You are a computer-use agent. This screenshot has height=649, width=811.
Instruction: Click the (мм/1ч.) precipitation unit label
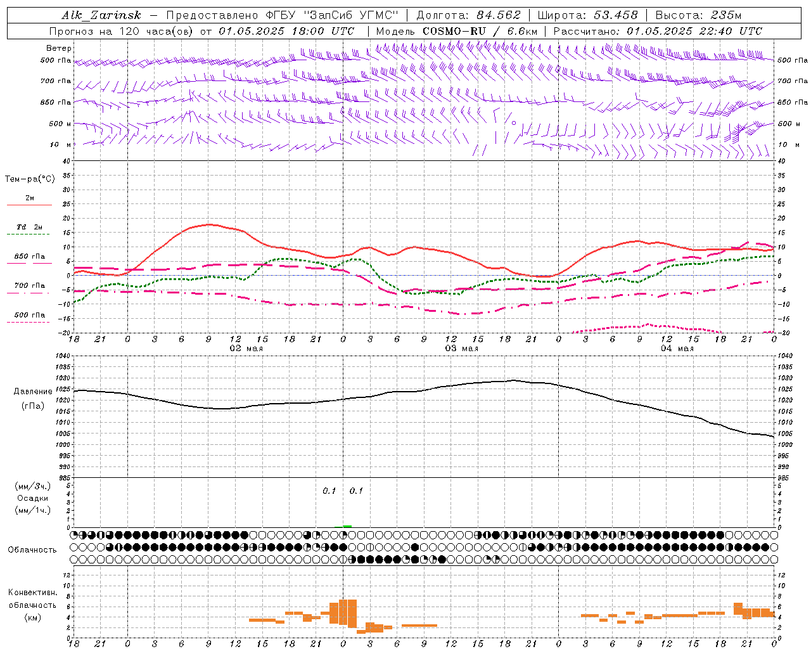[32, 510]
